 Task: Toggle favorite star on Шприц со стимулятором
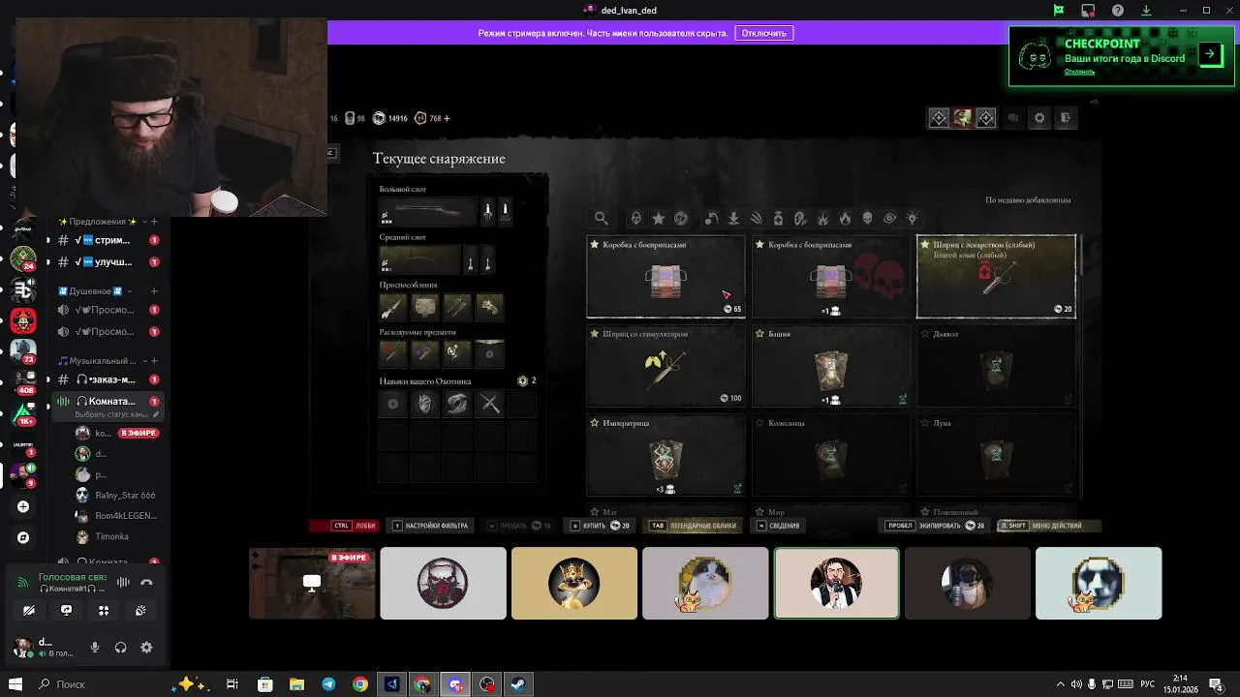point(595,334)
